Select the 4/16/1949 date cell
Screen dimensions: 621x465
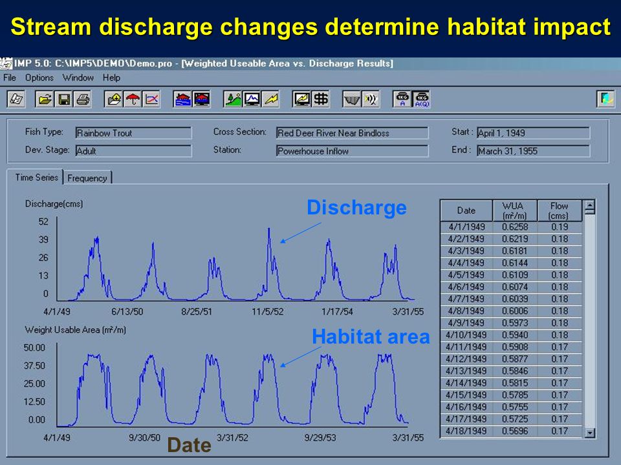coord(466,407)
